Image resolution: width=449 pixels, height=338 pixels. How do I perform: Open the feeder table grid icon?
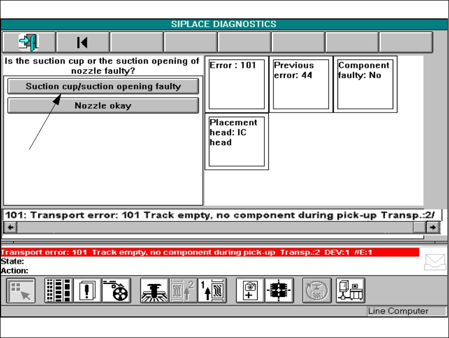[x=59, y=291]
